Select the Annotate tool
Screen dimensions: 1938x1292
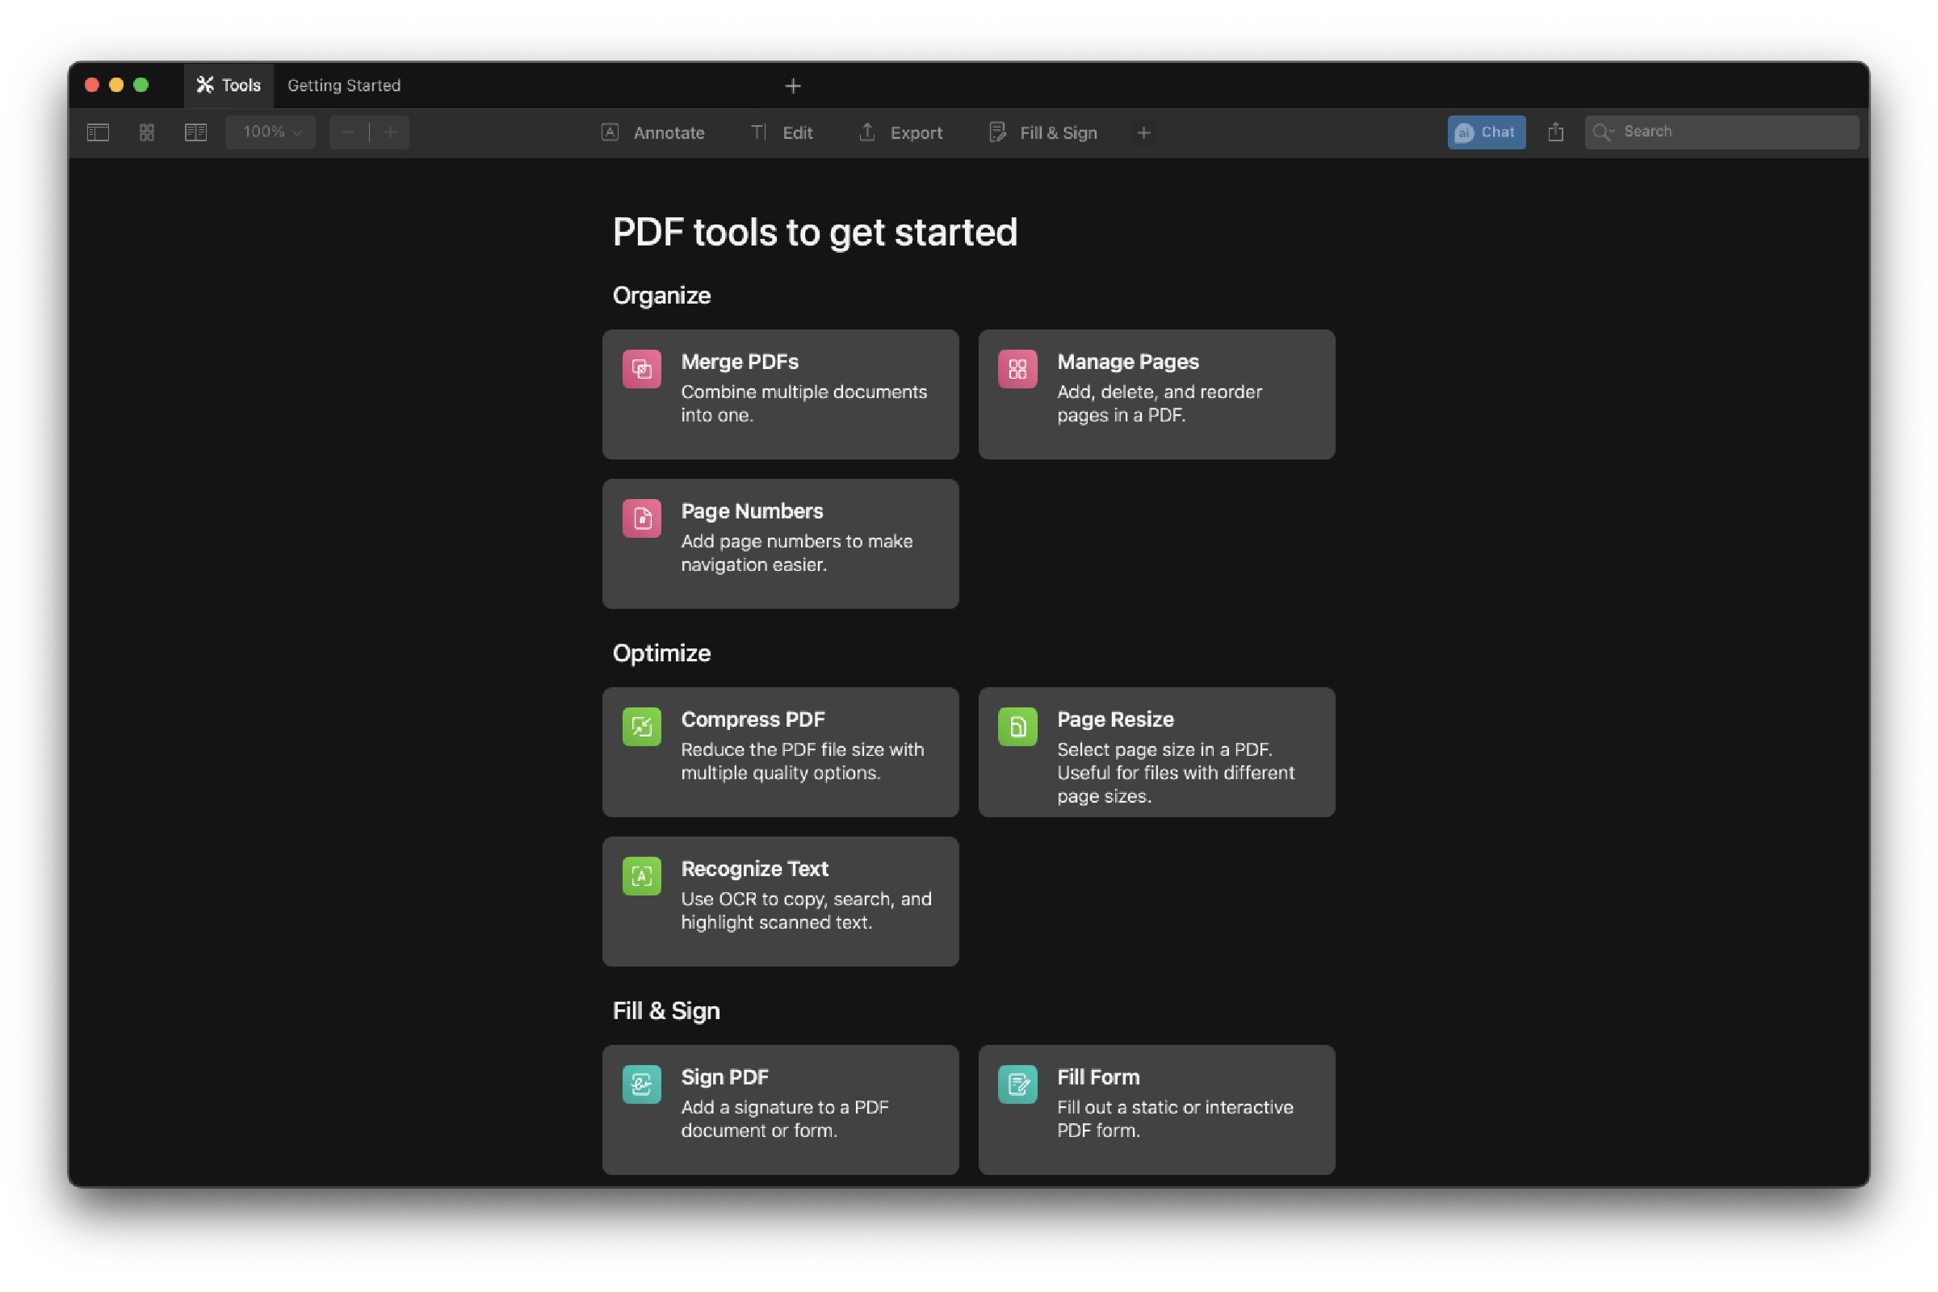tap(653, 132)
